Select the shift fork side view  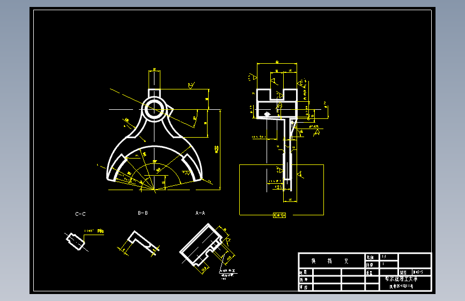277,139
